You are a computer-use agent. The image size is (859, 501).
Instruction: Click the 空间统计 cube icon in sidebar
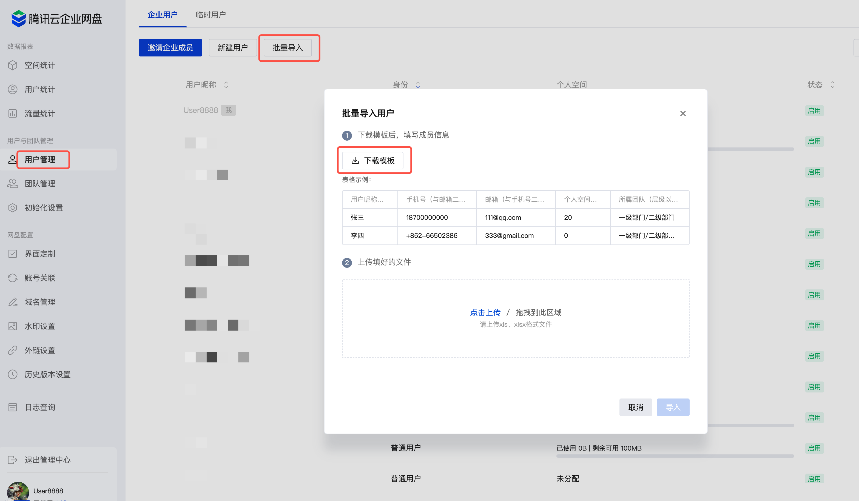[13, 65]
